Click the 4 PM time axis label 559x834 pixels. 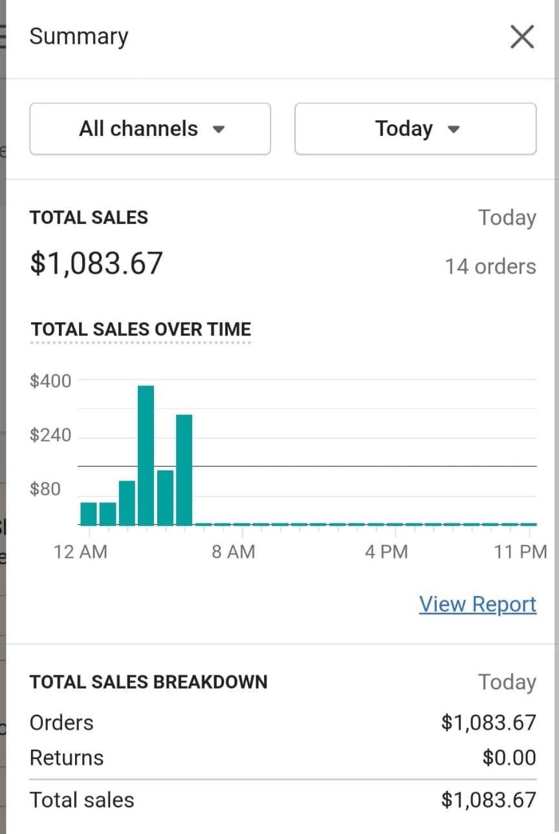(386, 552)
